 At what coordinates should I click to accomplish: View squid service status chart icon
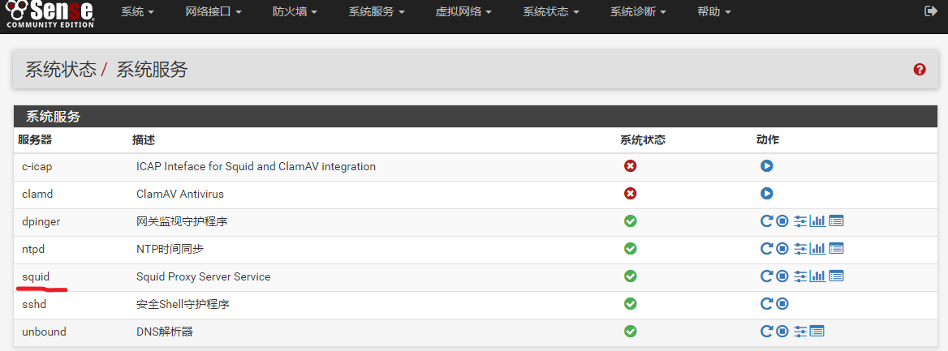tap(817, 276)
